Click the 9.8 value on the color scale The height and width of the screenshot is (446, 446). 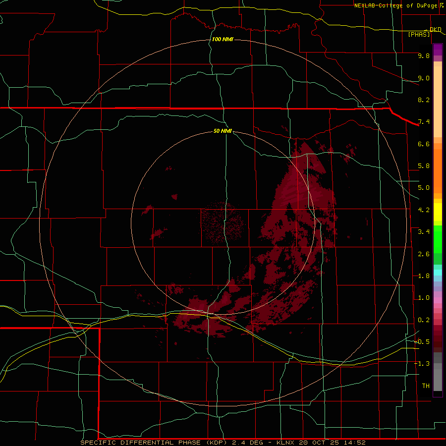click(424, 56)
